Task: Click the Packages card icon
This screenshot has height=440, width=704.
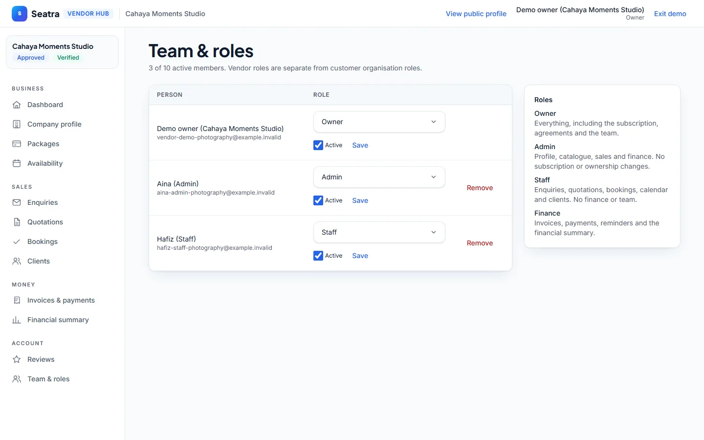Action: pyautogui.click(x=17, y=144)
